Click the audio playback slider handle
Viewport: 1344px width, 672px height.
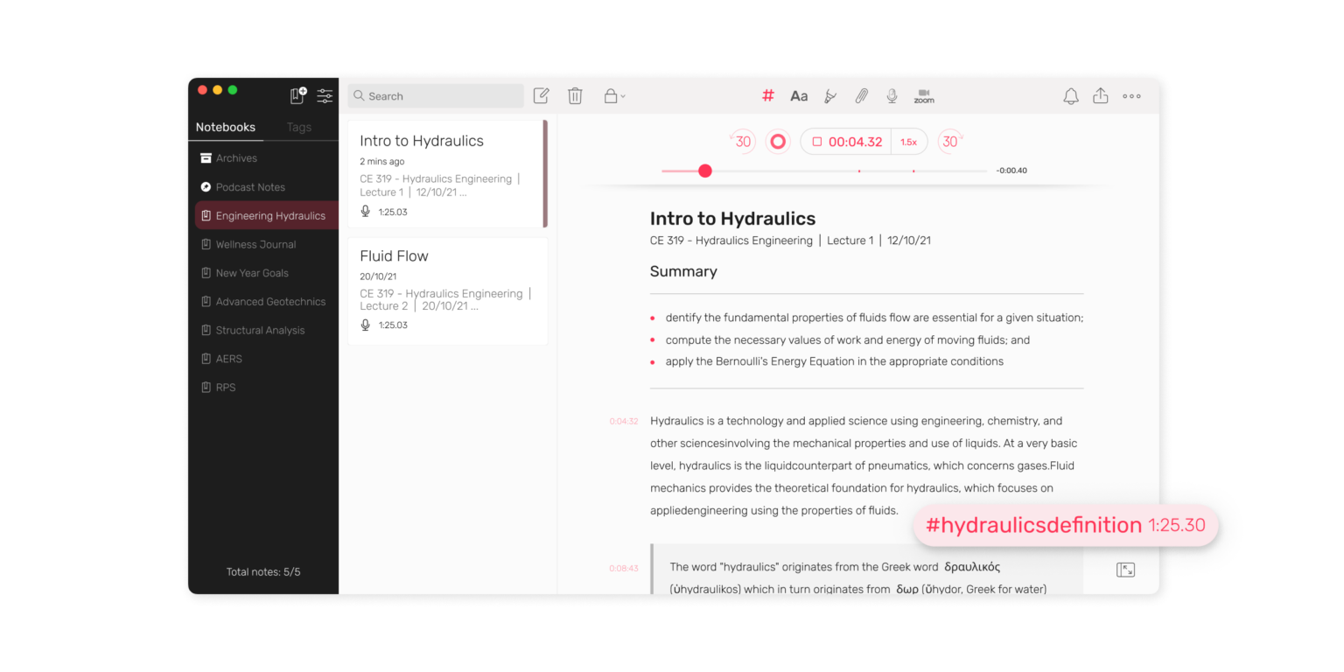point(705,171)
